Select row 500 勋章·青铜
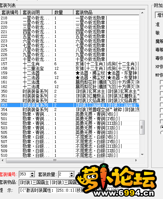163x199 pixels. point(69,114)
